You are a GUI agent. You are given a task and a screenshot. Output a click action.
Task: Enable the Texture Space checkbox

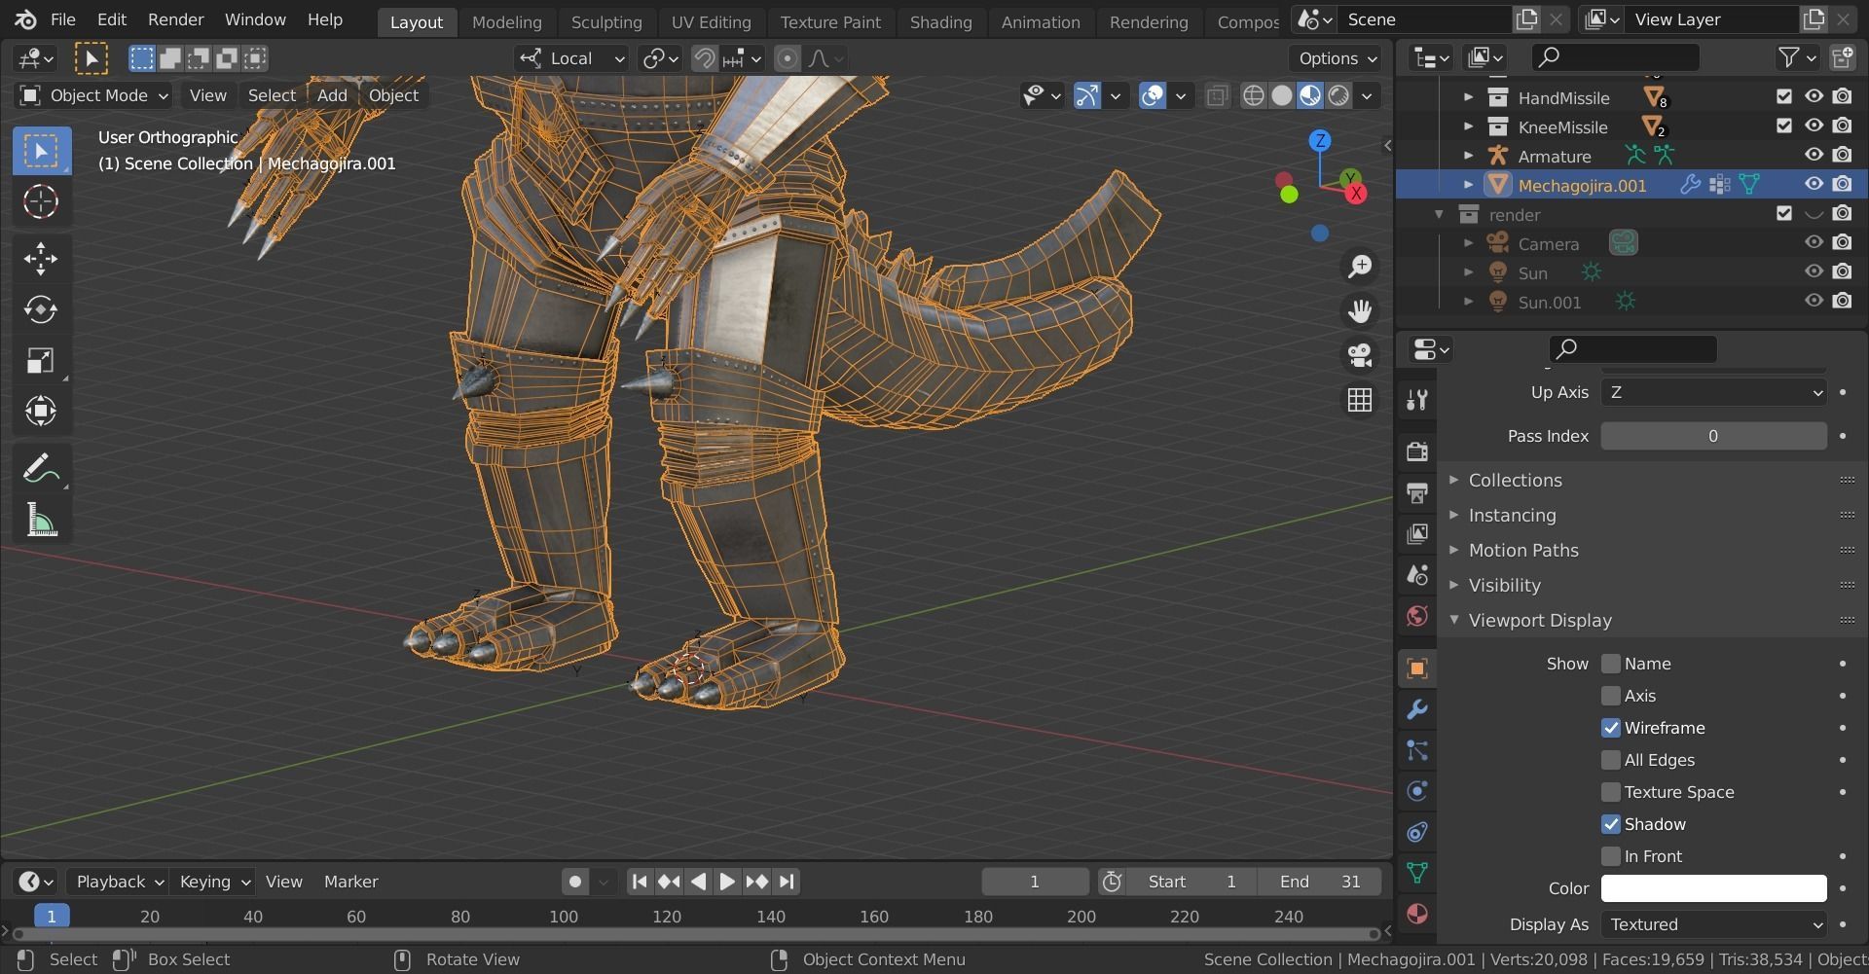point(1611,792)
